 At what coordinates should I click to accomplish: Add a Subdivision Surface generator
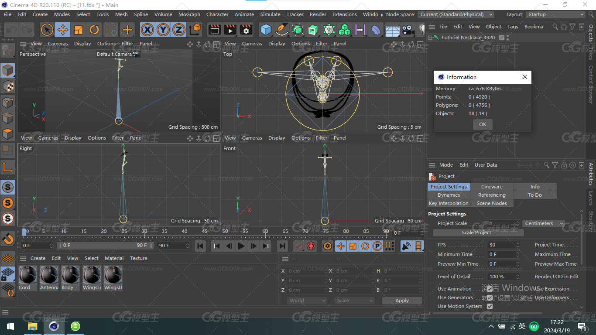click(x=298, y=30)
